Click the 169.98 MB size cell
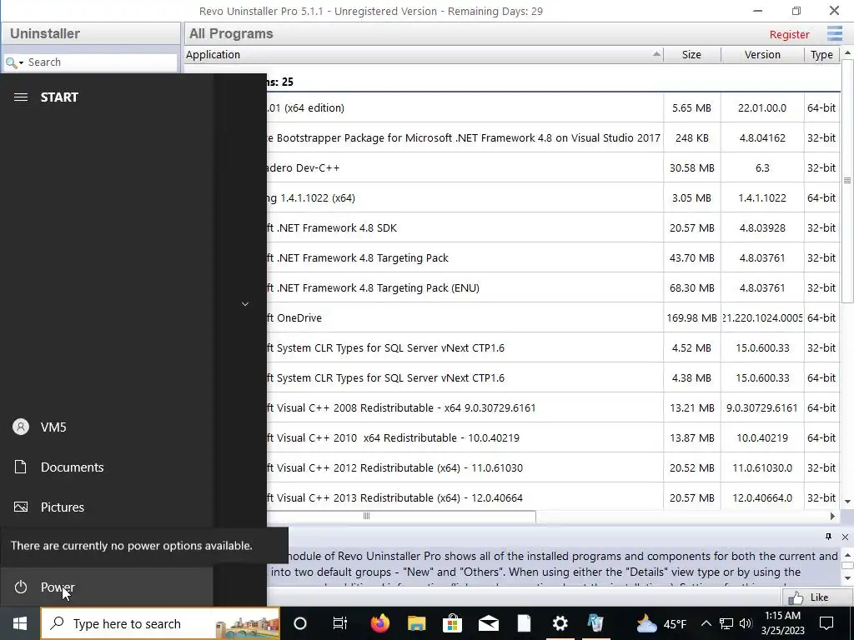 [691, 317]
